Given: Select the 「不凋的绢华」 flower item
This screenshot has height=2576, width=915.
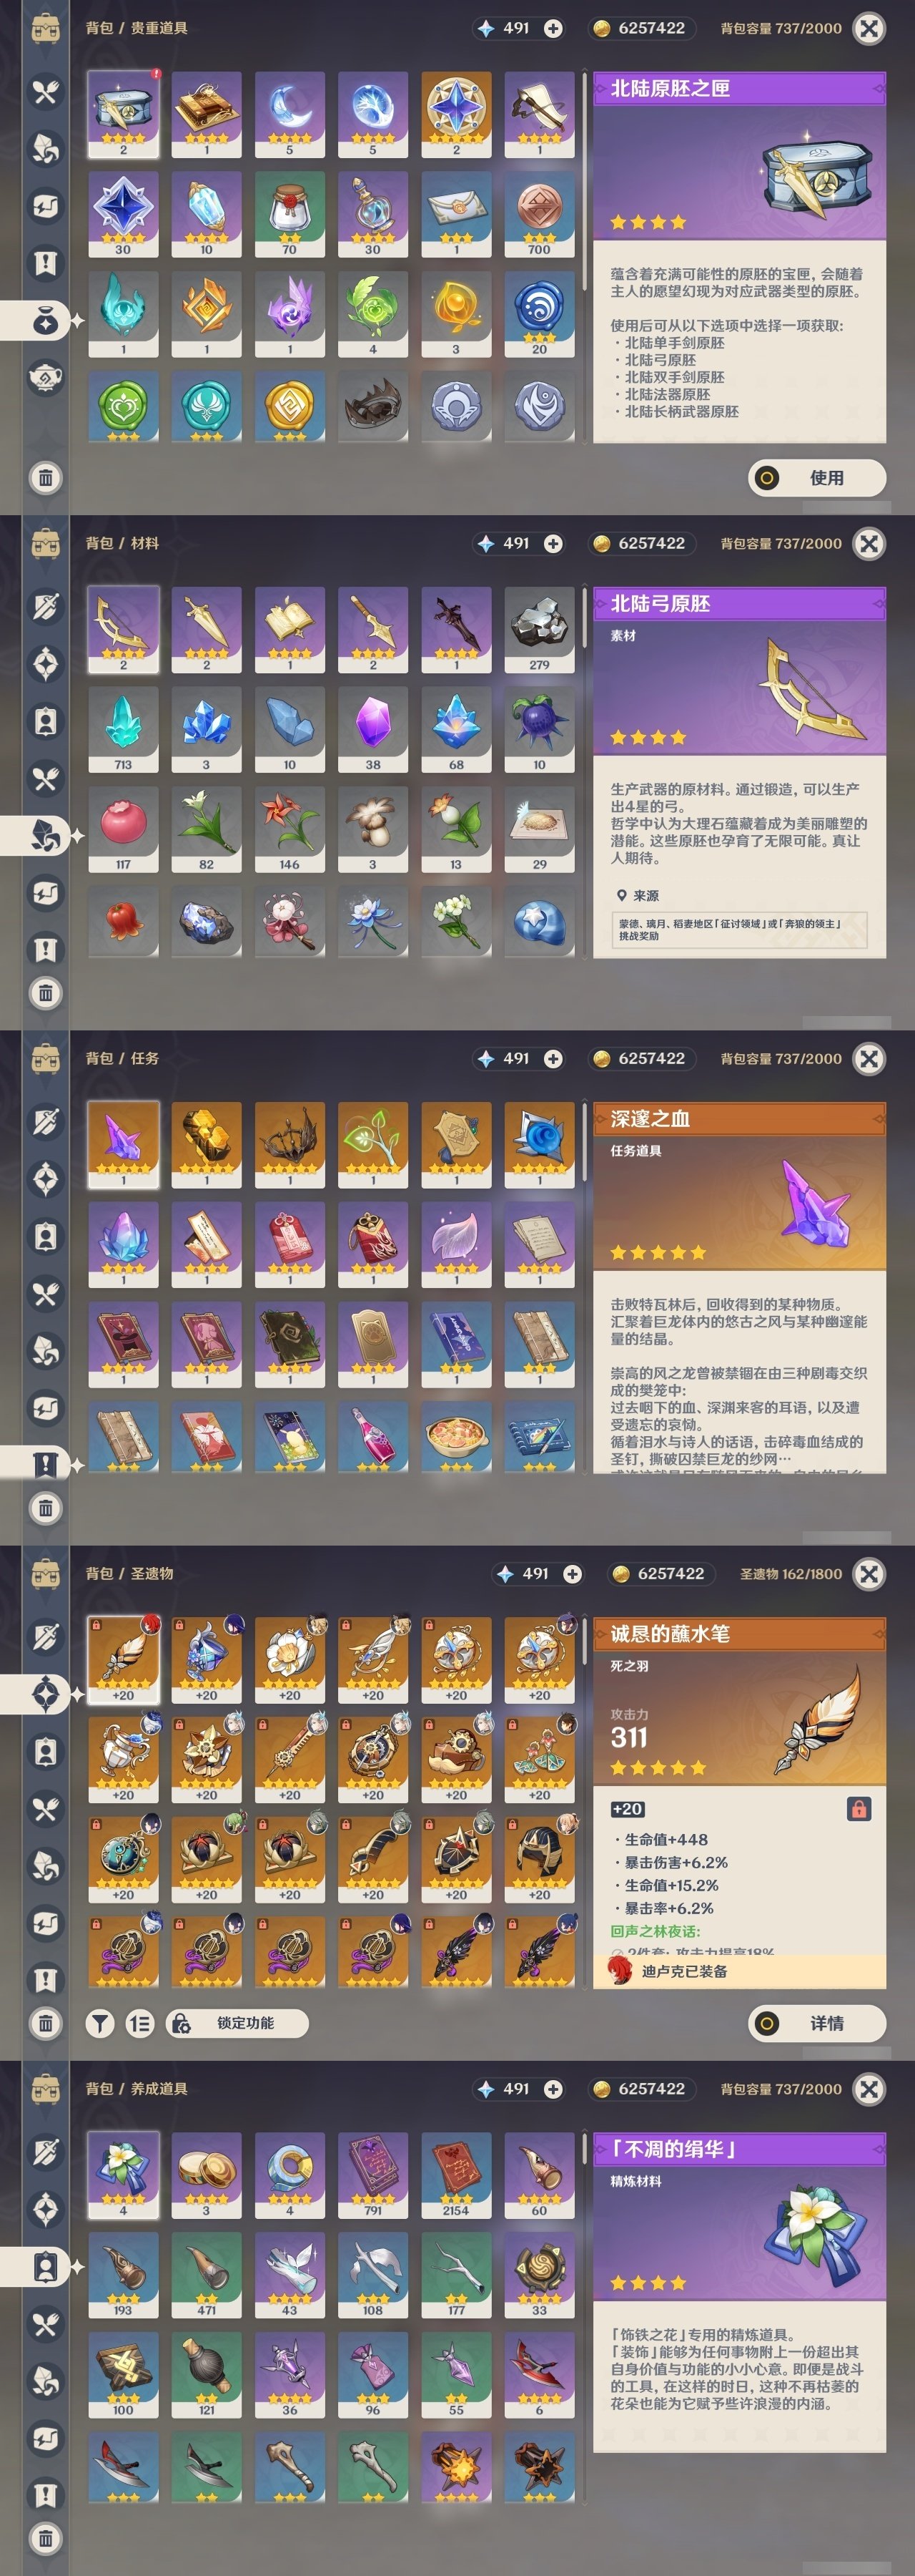Looking at the screenshot, I should click(123, 2175).
